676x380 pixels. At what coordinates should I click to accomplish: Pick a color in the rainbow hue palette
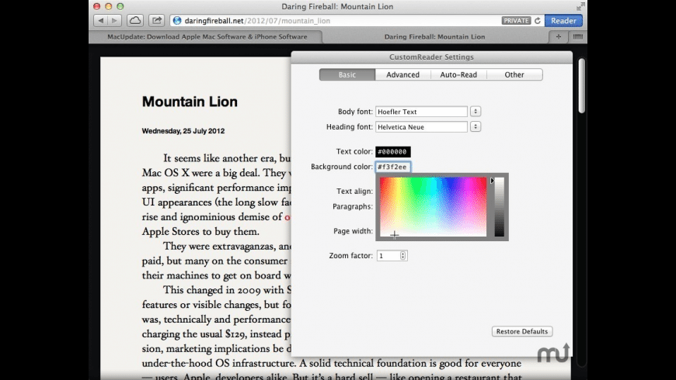[x=433, y=206]
